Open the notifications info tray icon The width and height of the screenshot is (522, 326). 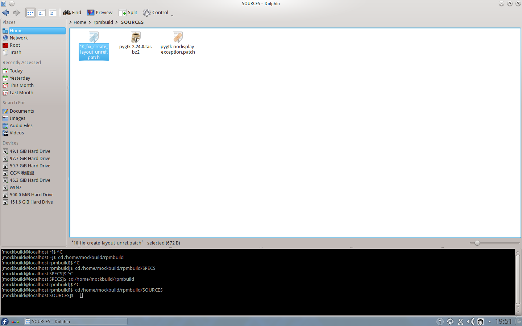(x=440, y=322)
